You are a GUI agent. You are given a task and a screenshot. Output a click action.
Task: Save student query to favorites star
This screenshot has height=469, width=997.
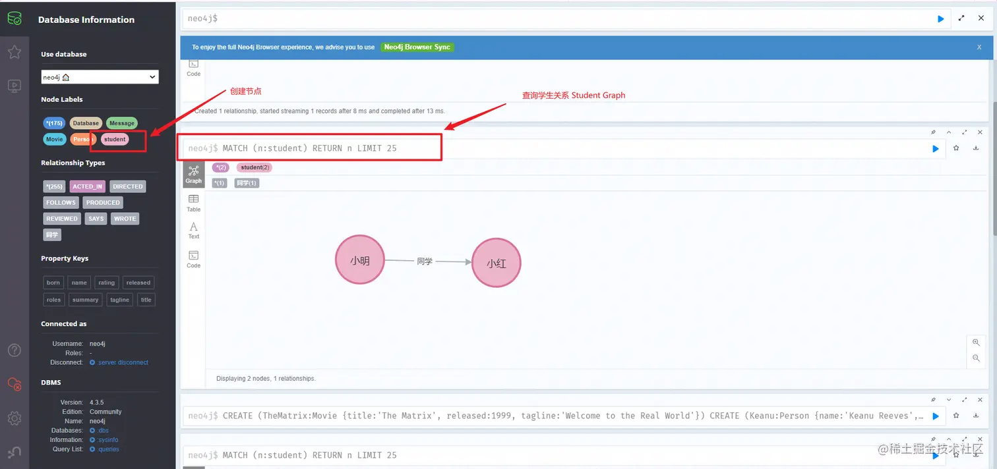tap(956, 148)
